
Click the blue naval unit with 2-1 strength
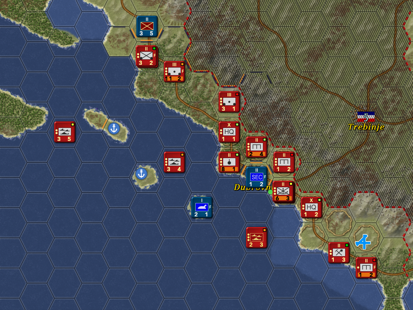point(202,207)
